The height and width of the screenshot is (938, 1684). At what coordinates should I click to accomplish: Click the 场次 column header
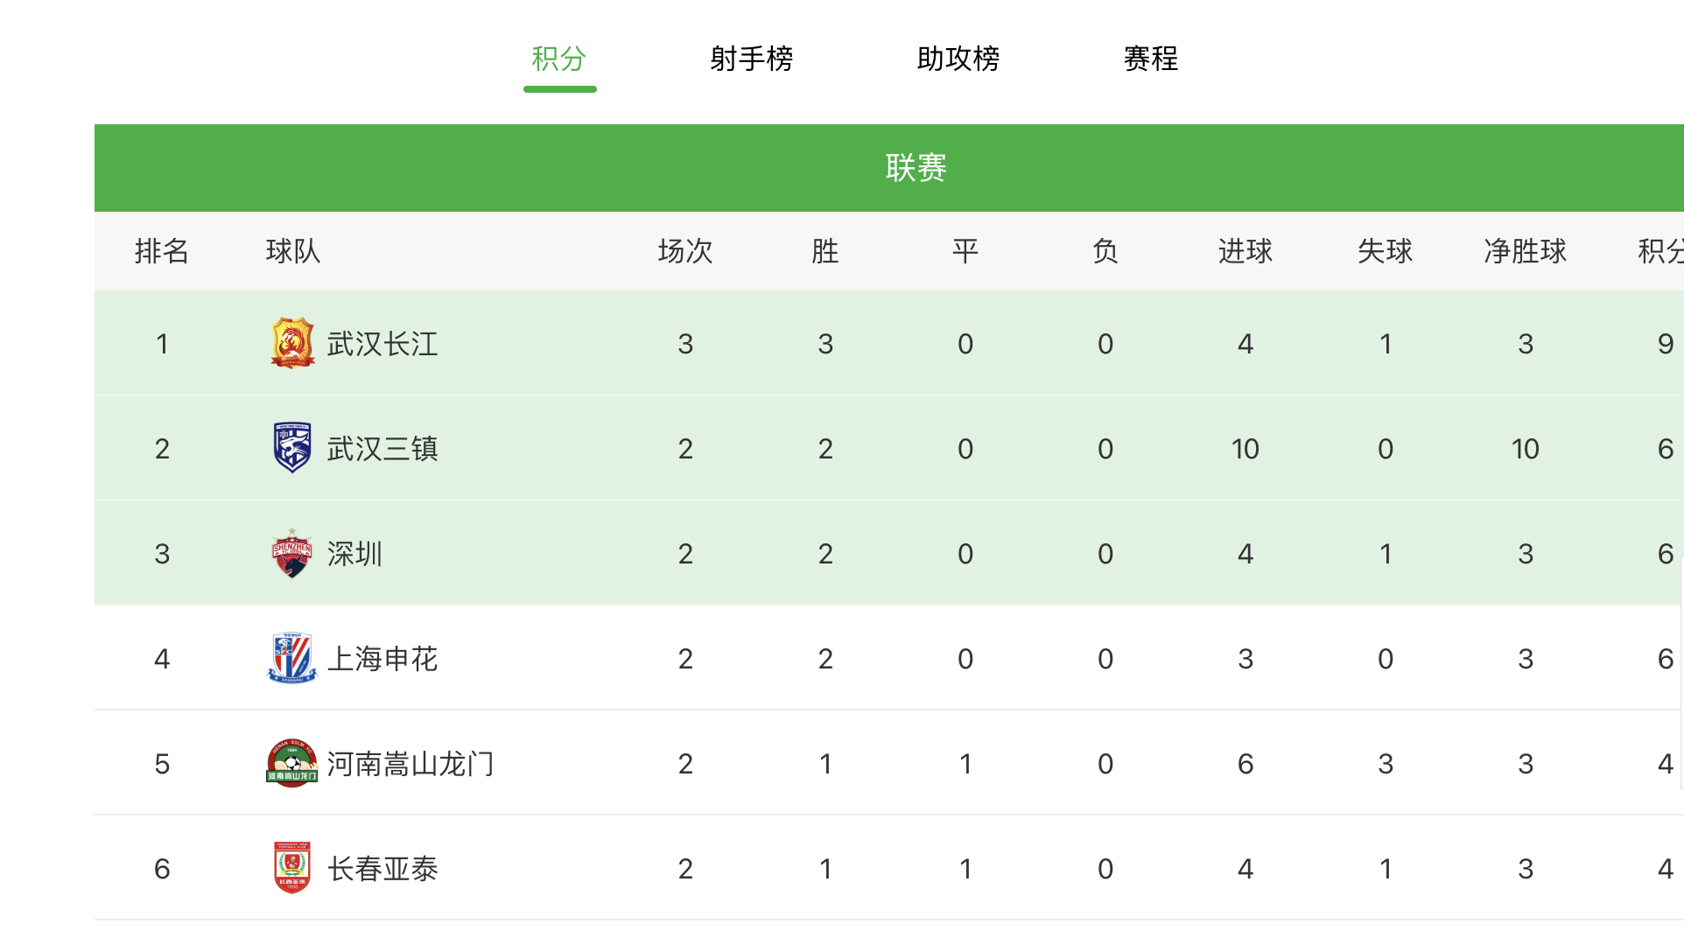pos(685,251)
